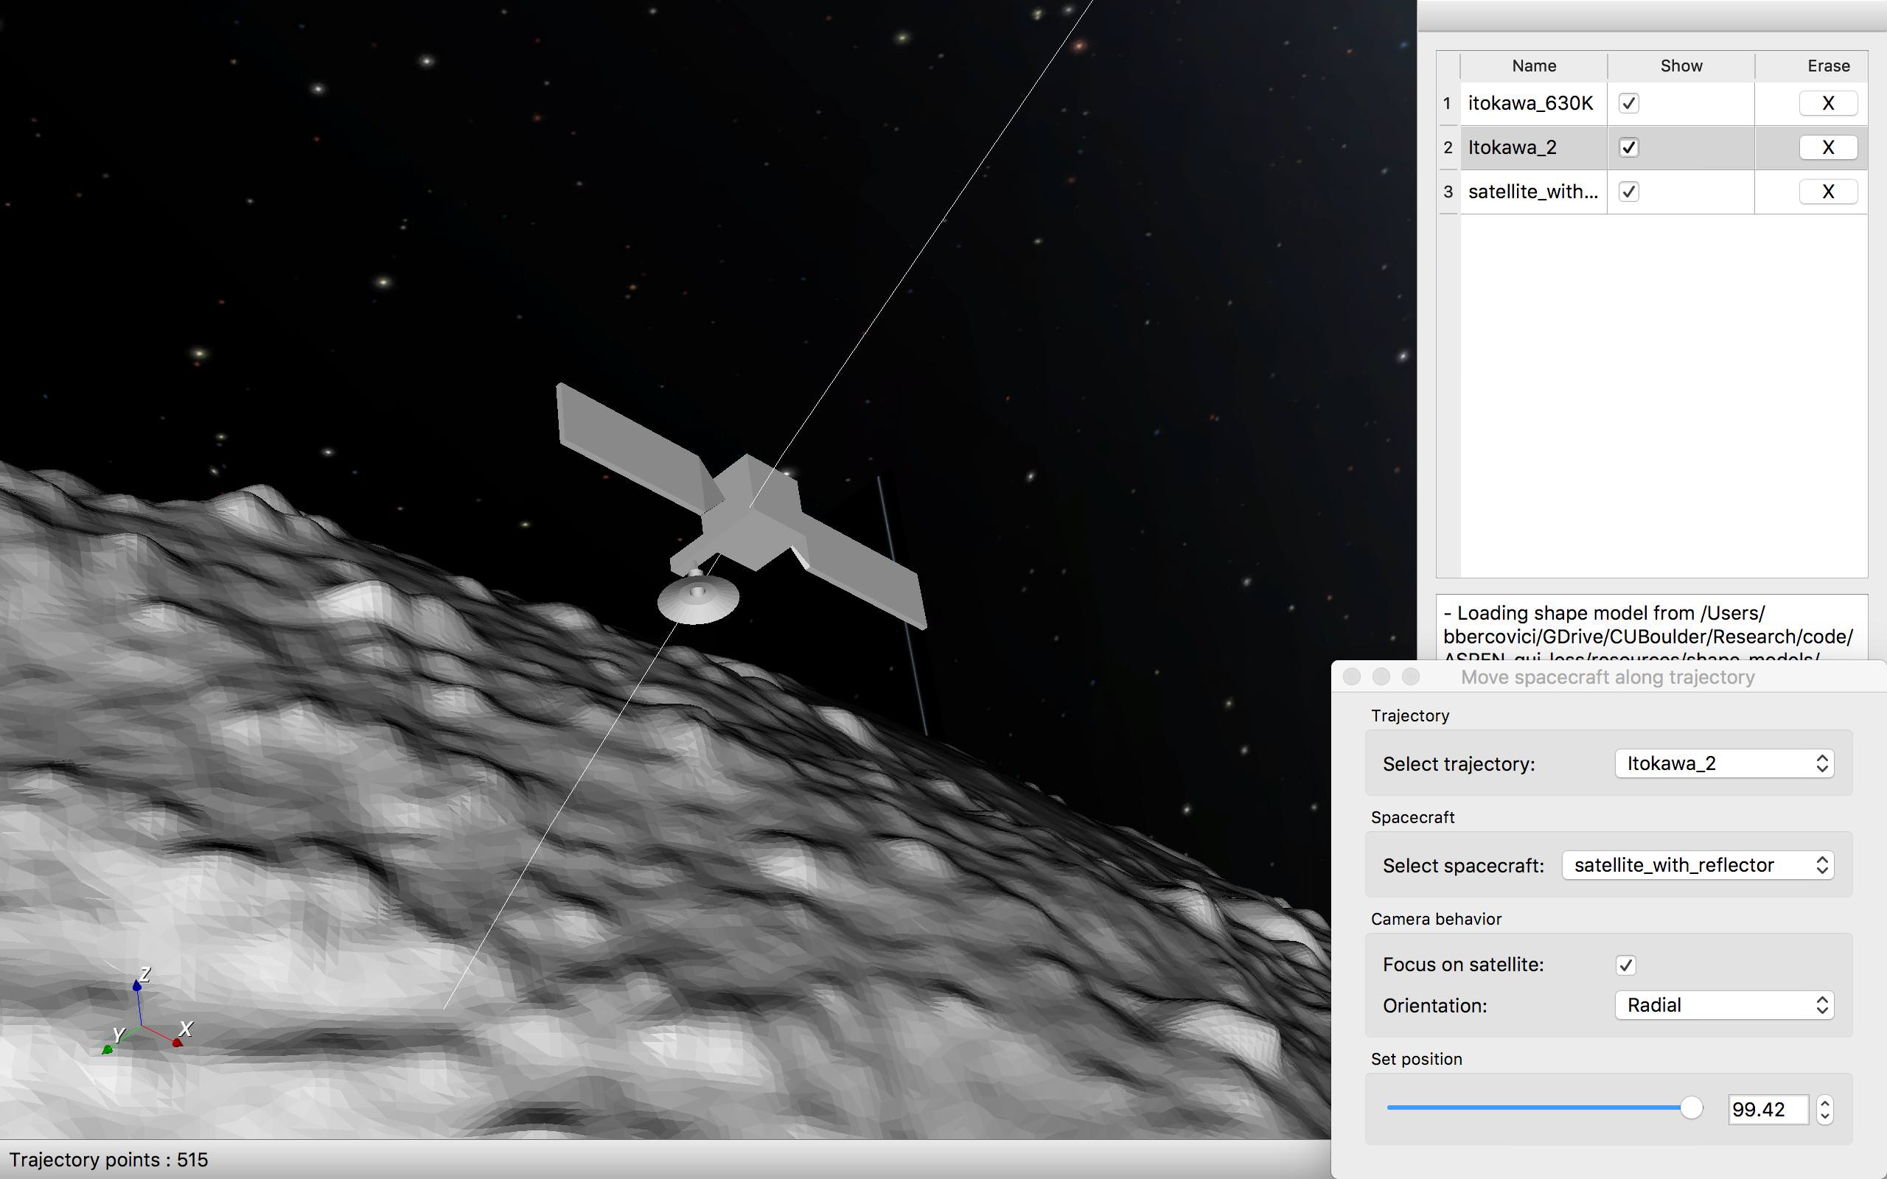Click the Show column header
Viewport: 1887px width, 1179px height.
(1681, 66)
